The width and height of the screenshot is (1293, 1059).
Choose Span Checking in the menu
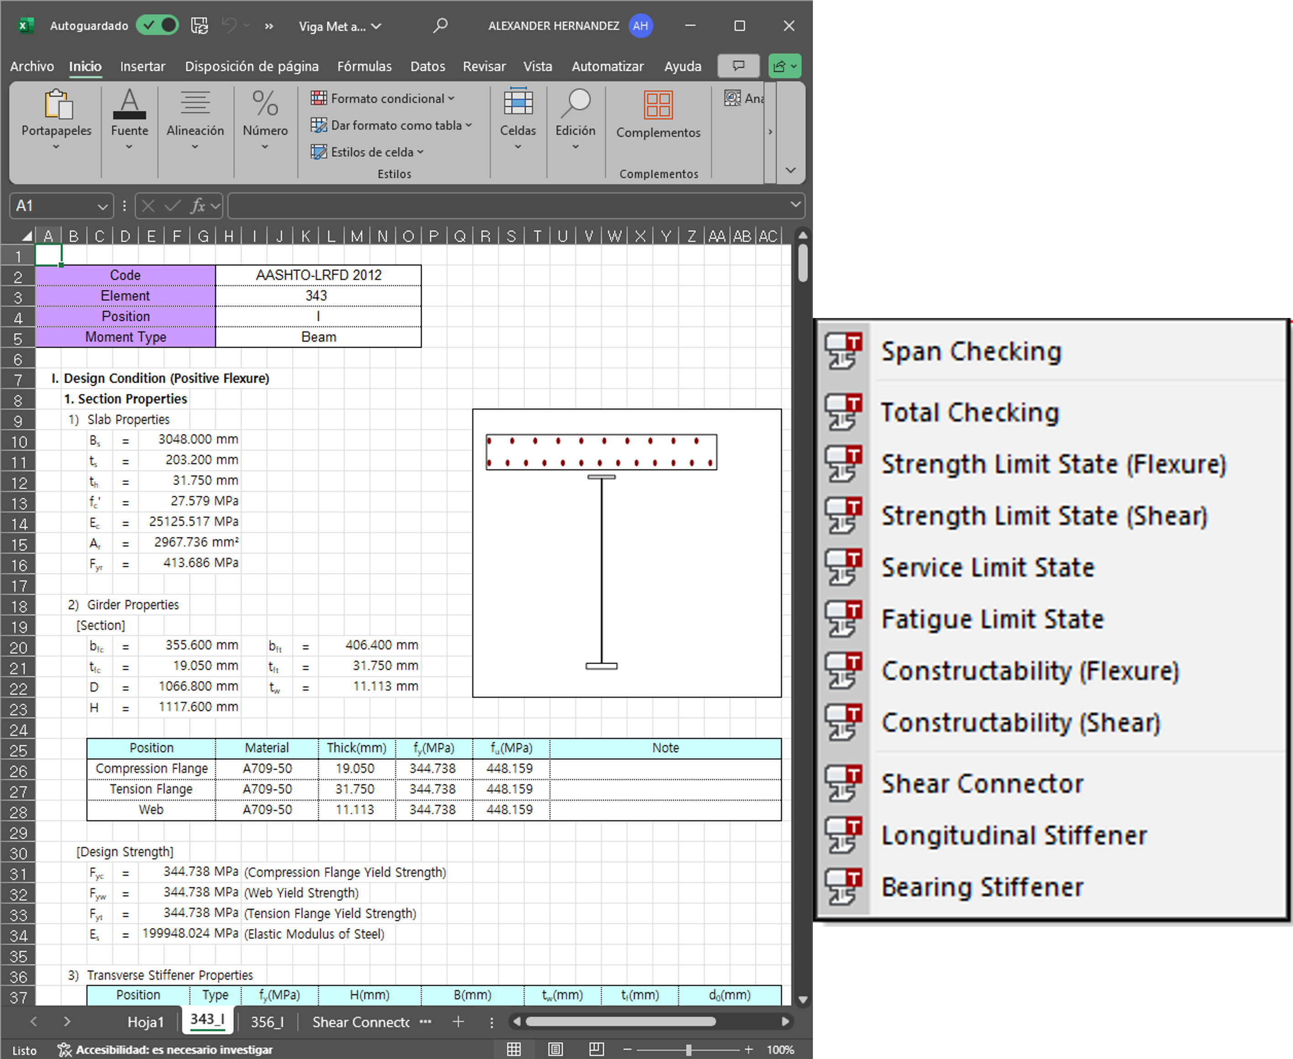click(1052, 351)
